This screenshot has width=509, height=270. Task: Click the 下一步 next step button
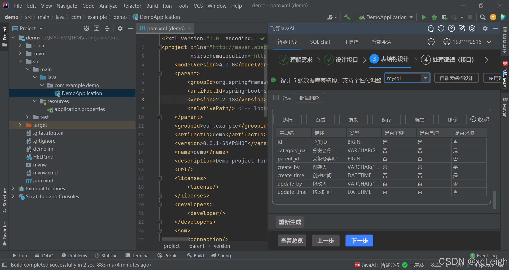click(x=359, y=241)
